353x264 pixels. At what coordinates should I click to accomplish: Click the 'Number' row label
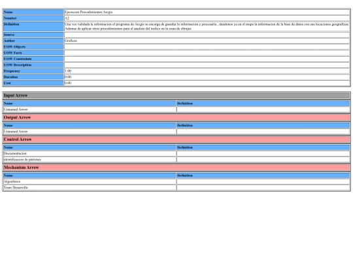click(x=33, y=18)
